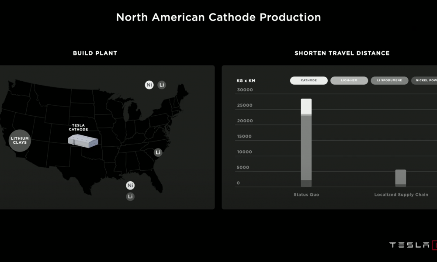The width and height of the screenshot is (437, 262).
Task: Click the Lithium Clays circle marker
Action: [x=20, y=141]
